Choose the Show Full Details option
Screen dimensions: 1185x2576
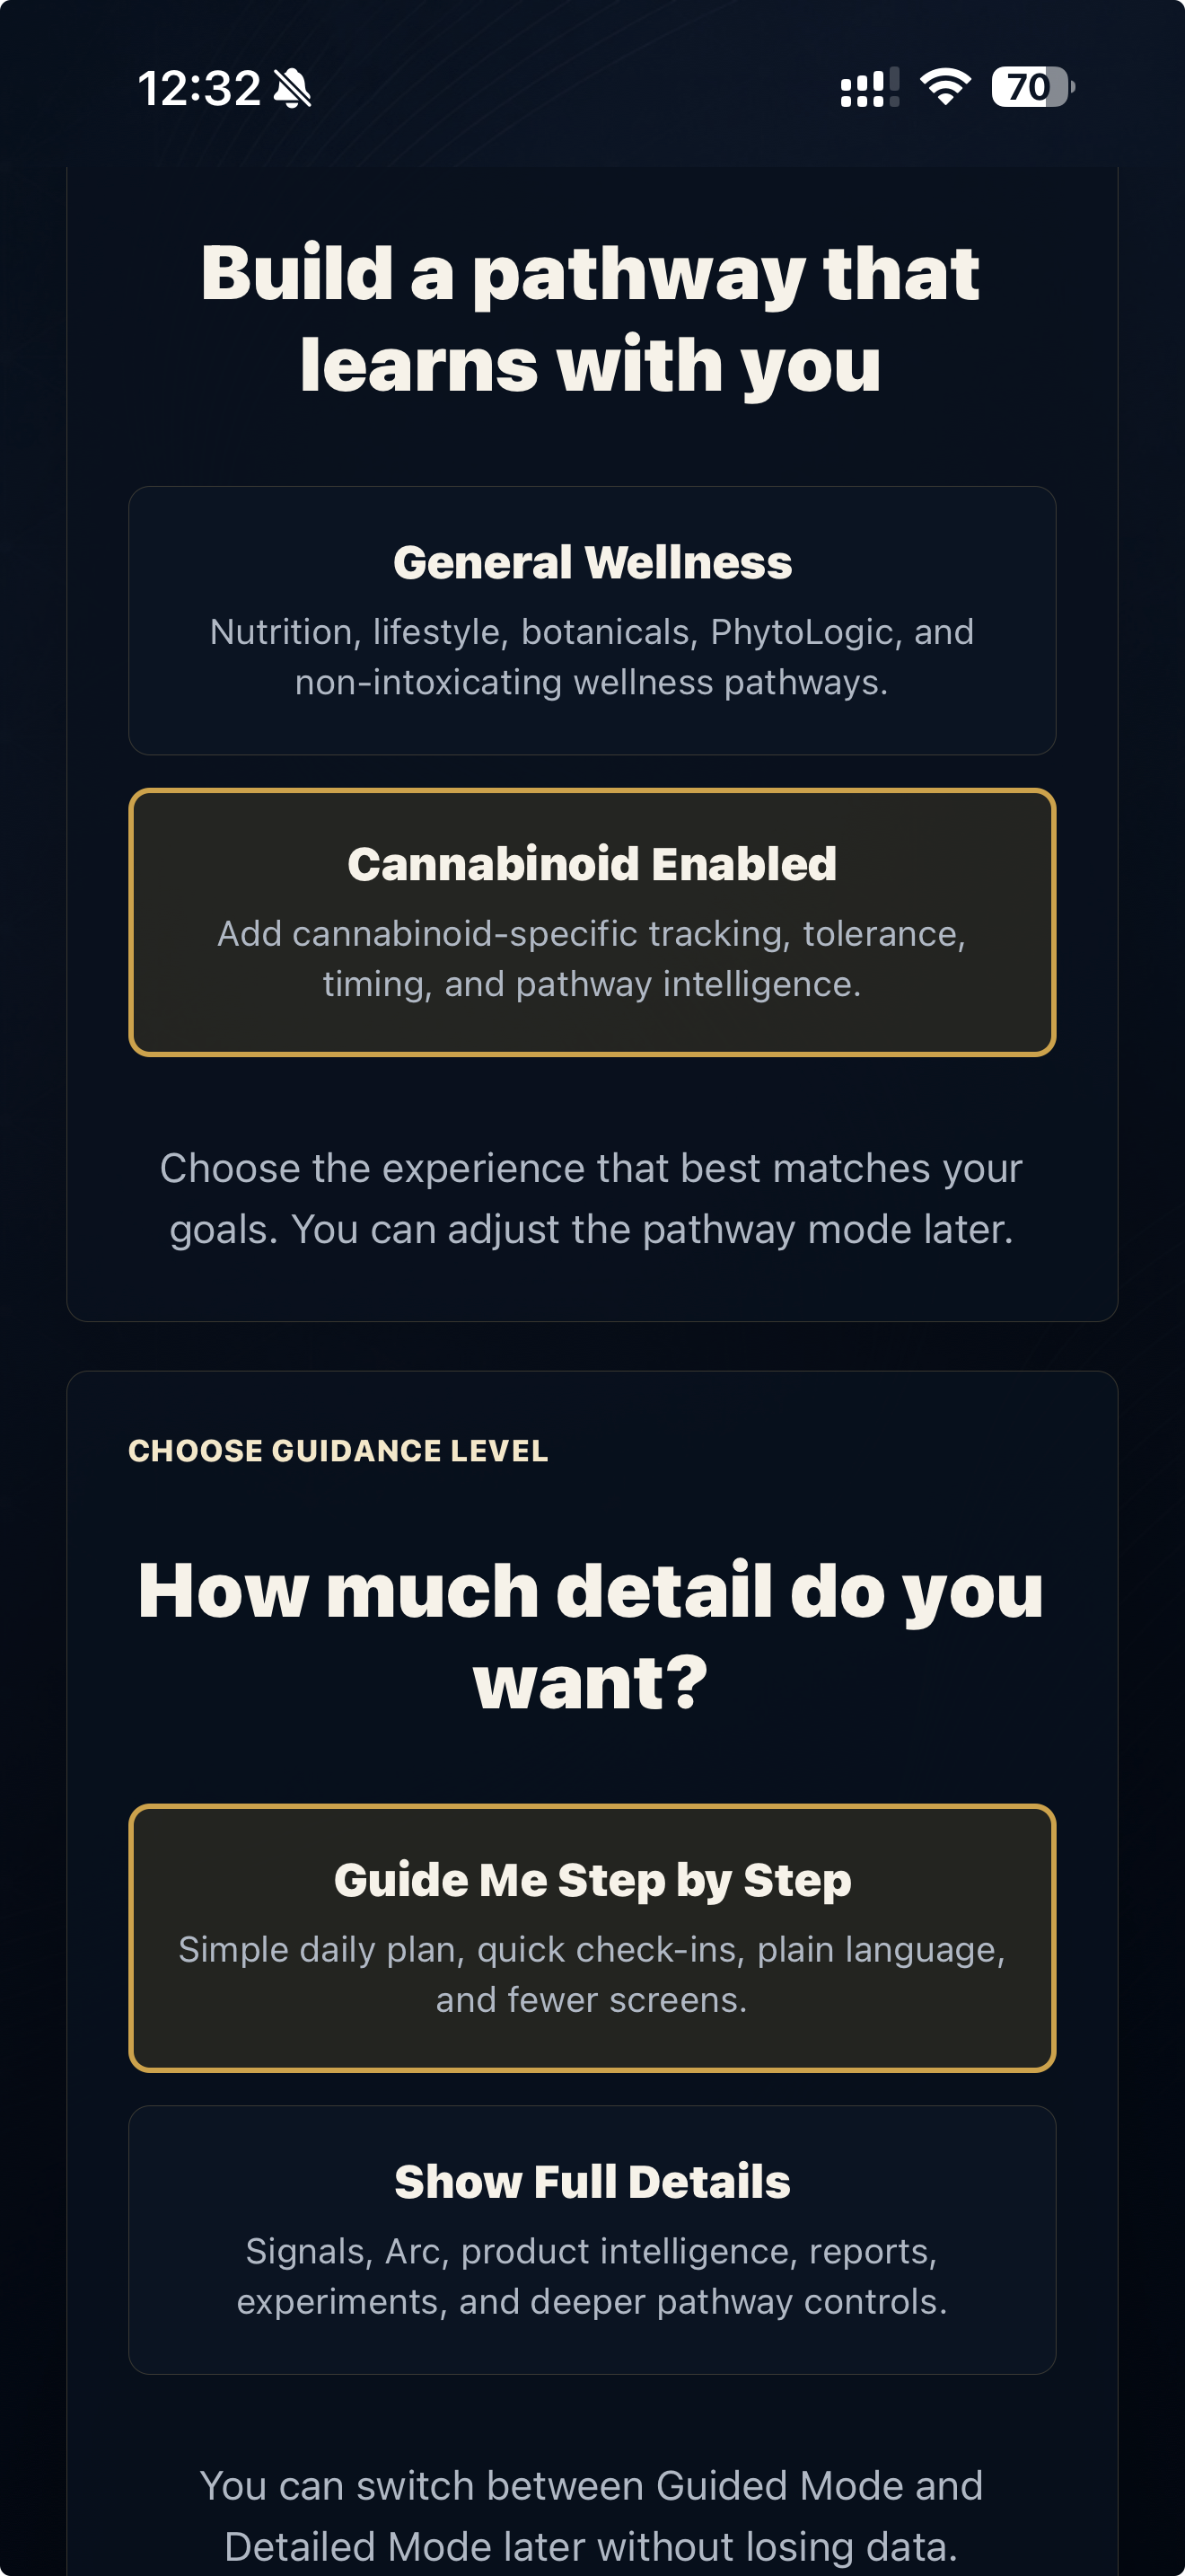(592, 2240)
